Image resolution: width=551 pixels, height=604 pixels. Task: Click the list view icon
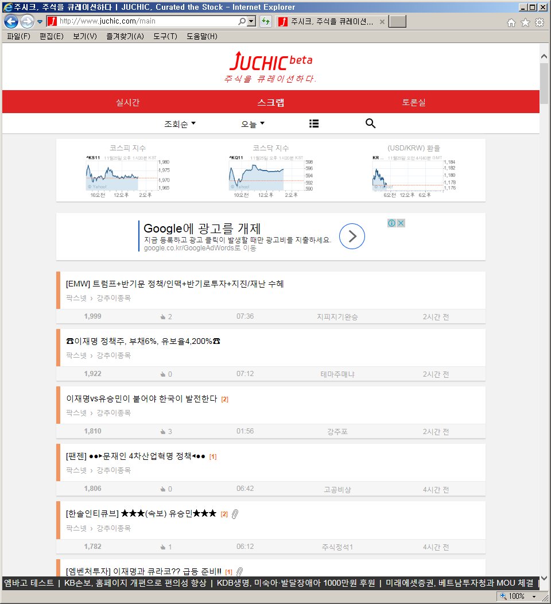click(314, 123)
